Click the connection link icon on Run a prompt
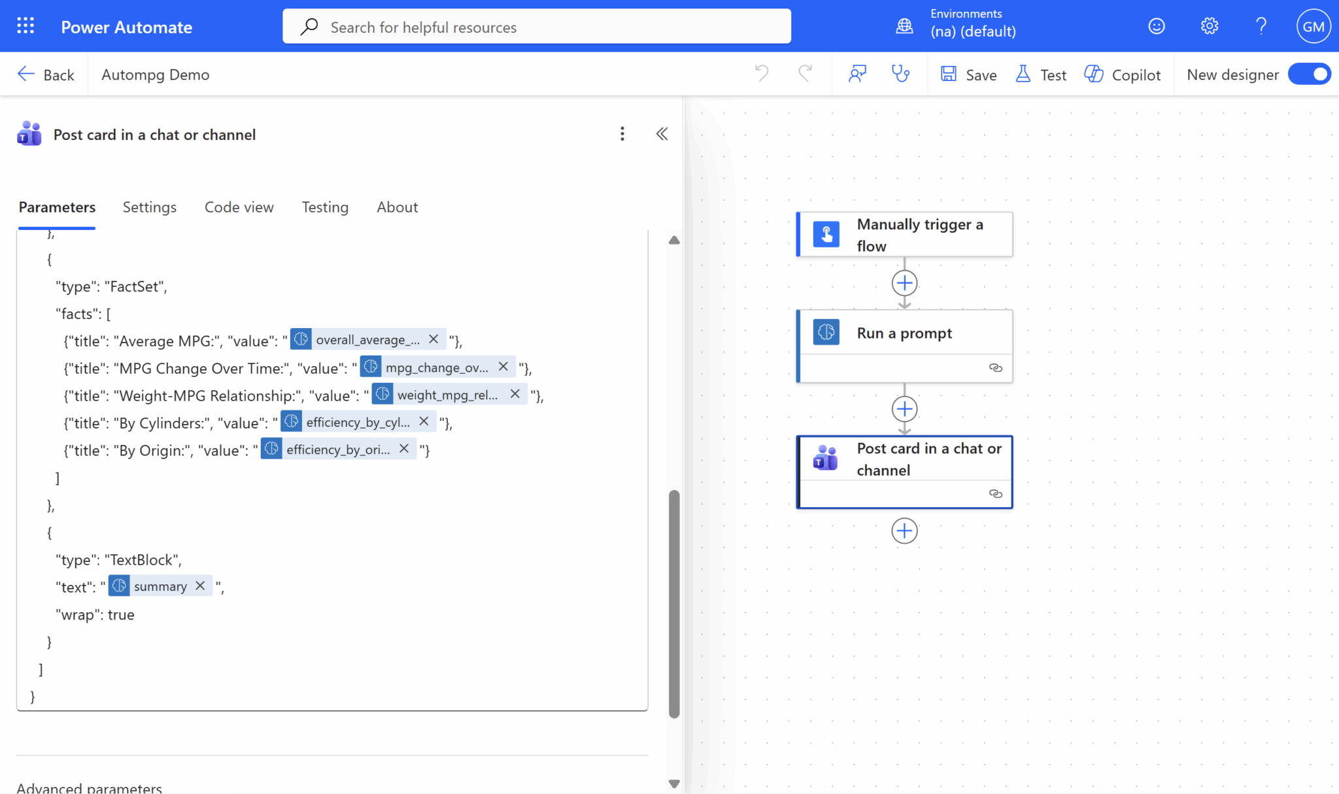The height and width of the screenshot is (794, 1339). point(995,368)
